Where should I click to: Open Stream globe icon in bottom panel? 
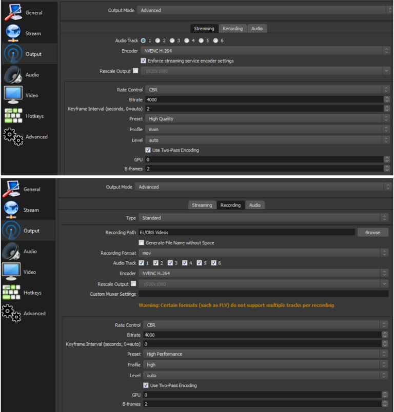[11, 210]
